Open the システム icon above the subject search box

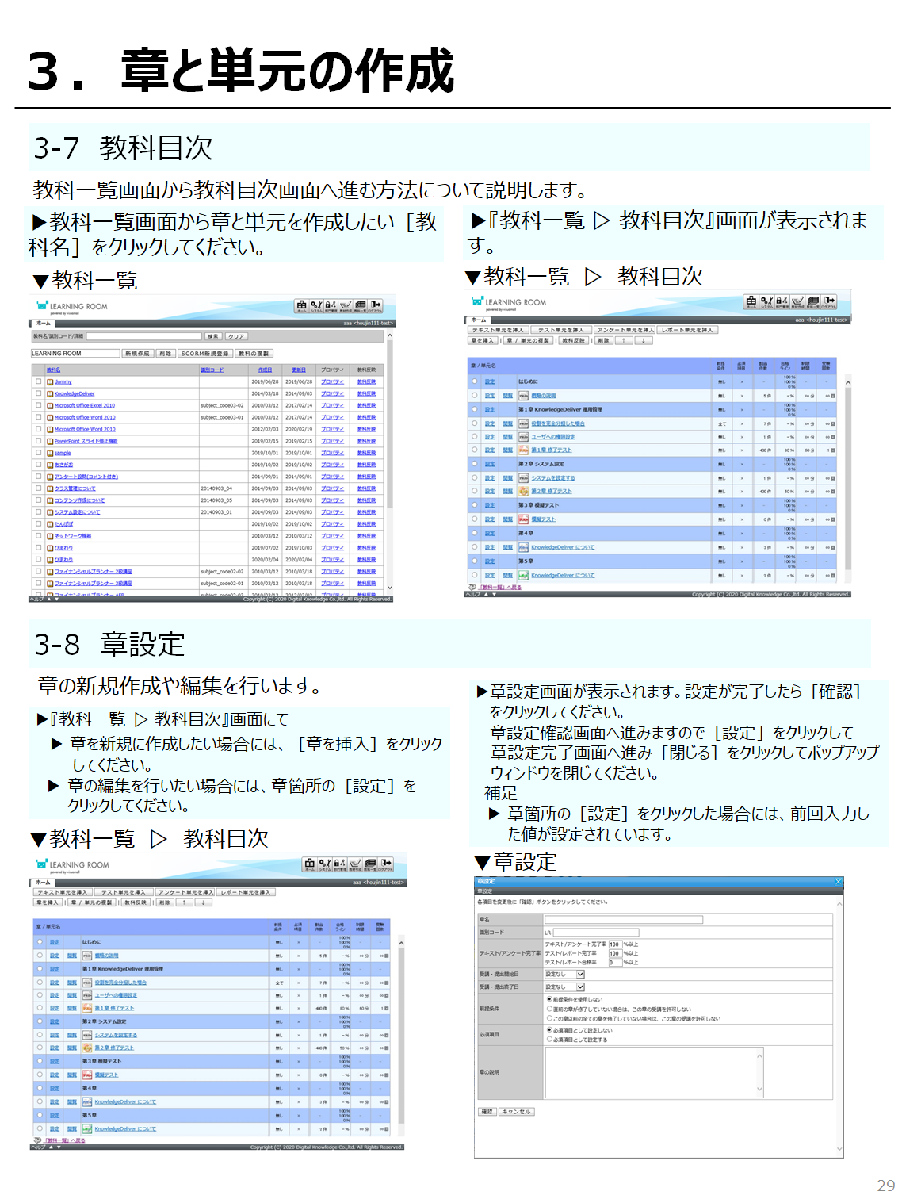point(316,306)
